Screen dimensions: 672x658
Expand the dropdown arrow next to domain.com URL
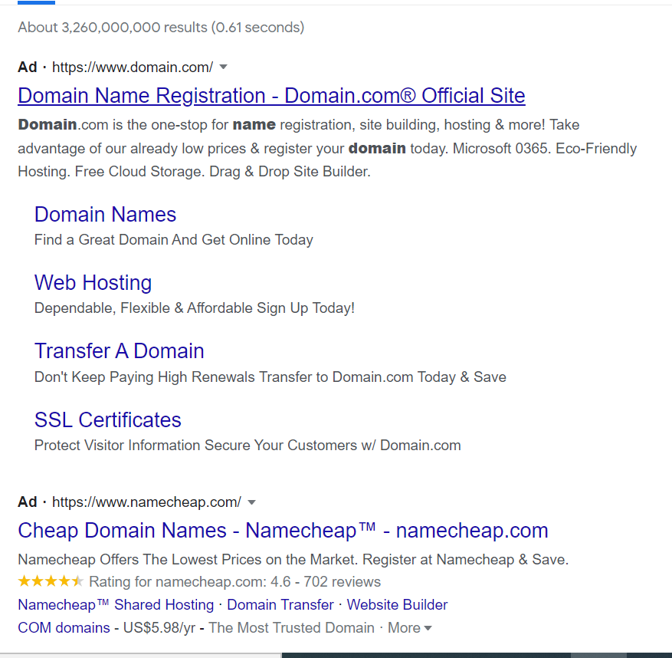[x=223, y=67]
